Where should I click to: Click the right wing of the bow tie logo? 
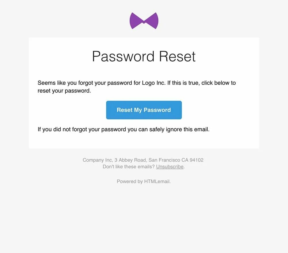(152, 21)
